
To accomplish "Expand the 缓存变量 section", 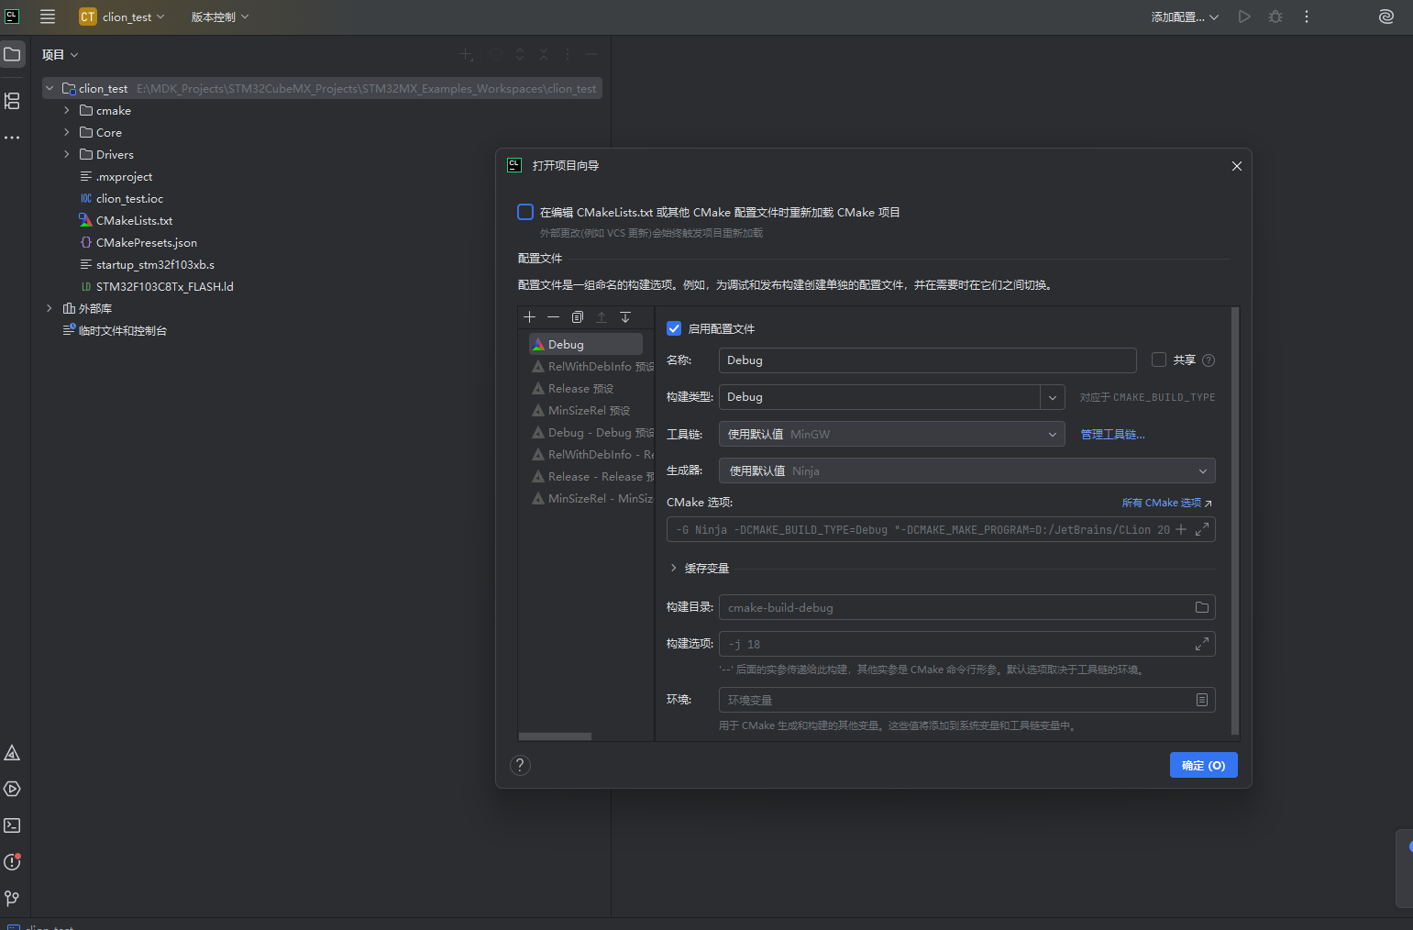I will coord(673,569).
